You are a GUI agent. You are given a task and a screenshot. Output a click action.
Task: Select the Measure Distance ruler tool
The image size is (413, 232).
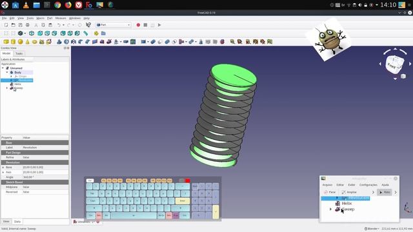(x=86, y=33)
